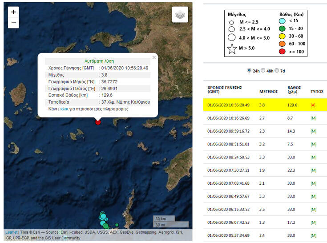Close the earthquake info popup

point(154,57)
